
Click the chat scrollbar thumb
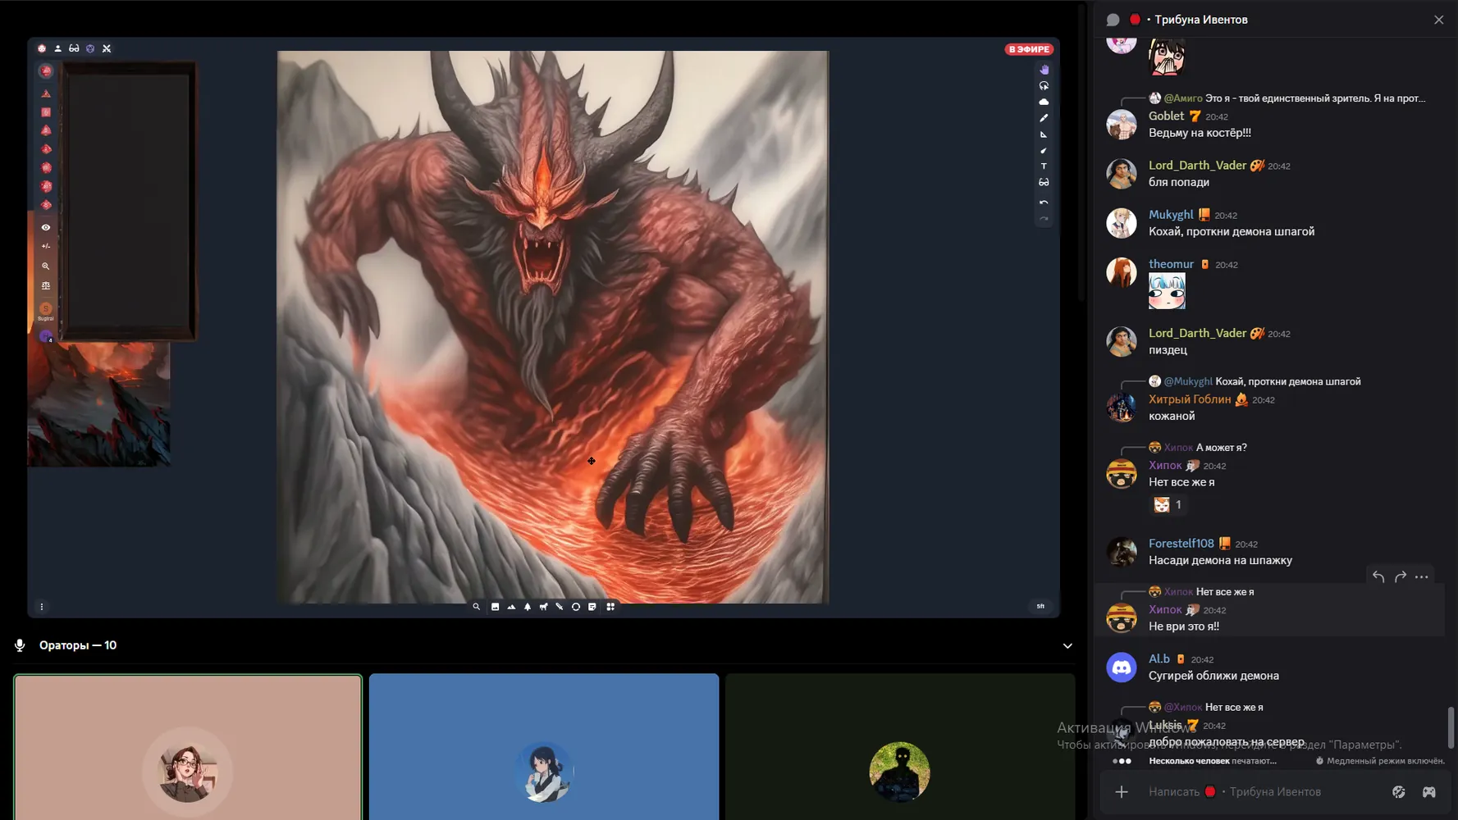1451,727
